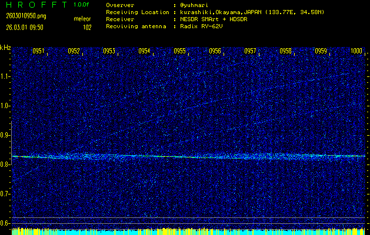Image resolution: width=370 pixels, height=235 pixels.
Task: Click the meteor count 102
Action: (87, 28)
